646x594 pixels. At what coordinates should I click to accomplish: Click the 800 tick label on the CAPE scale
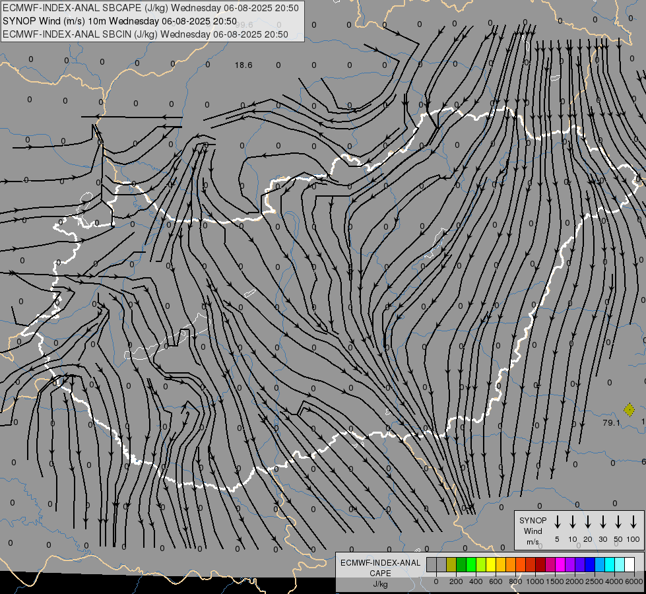[x=515, y=581]
